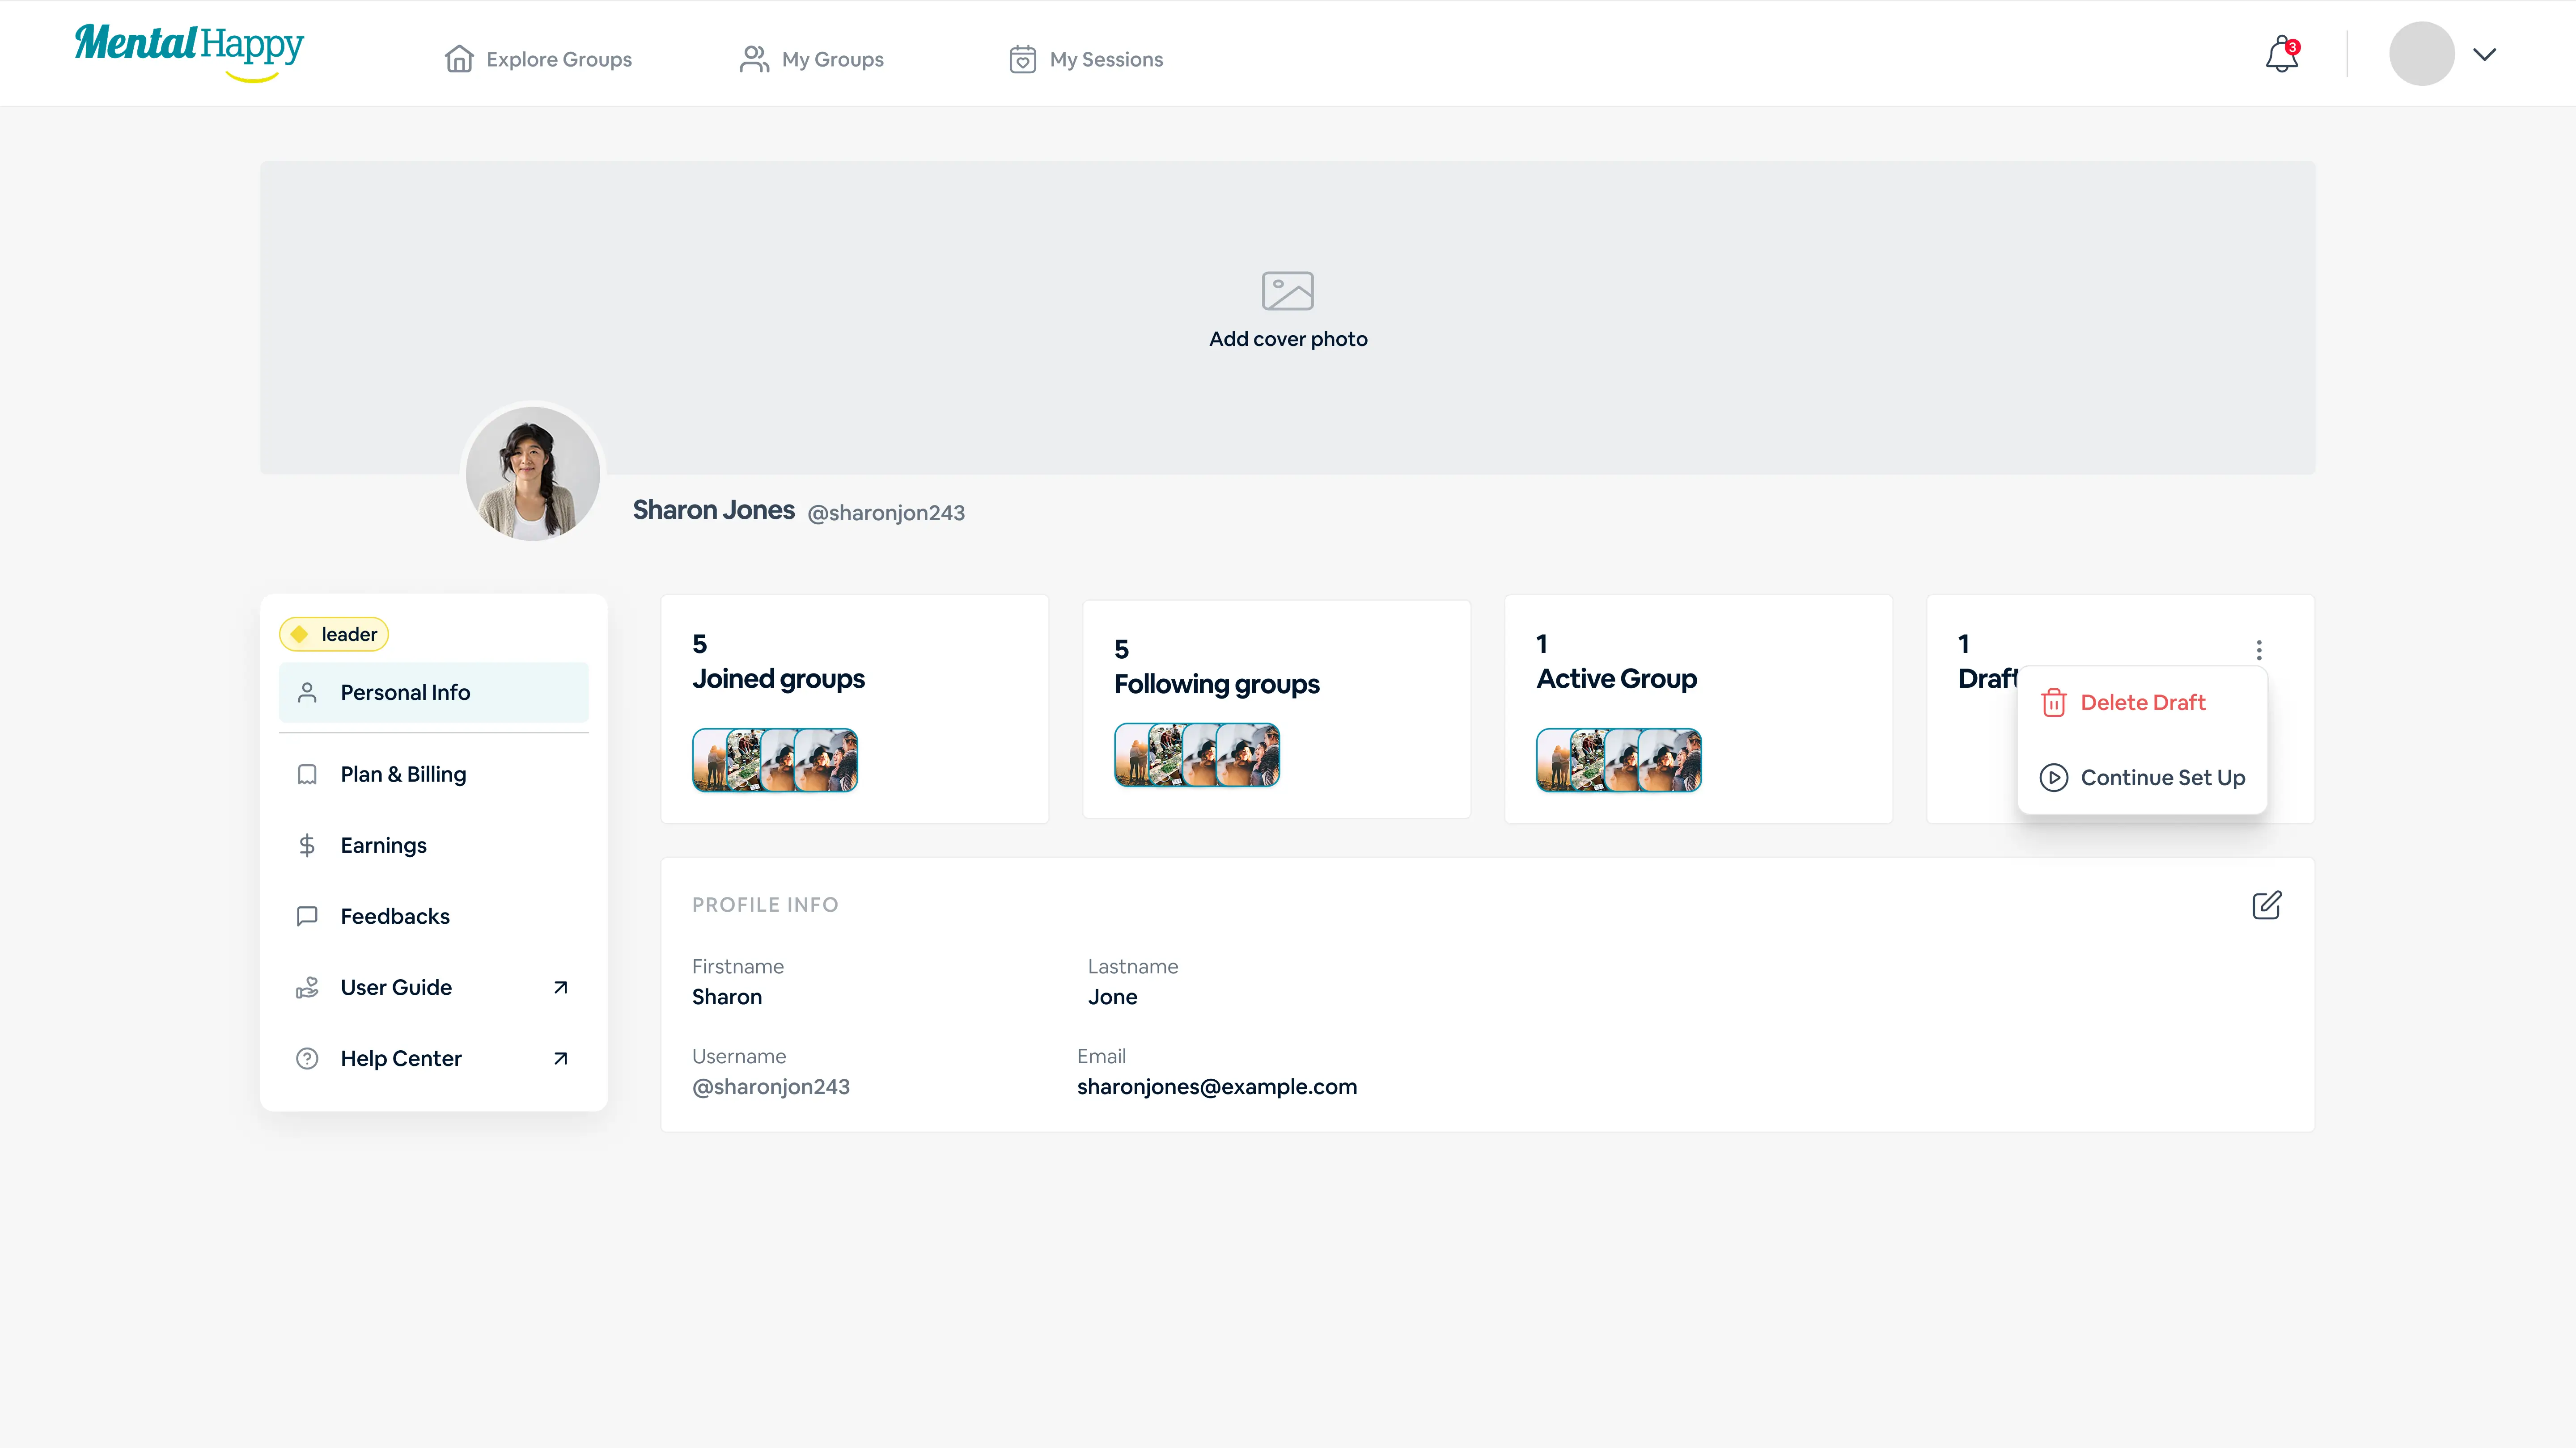Expand the account dropdown chevron
Screen dimensions: 2576x1448
[x=2485, y=54]
